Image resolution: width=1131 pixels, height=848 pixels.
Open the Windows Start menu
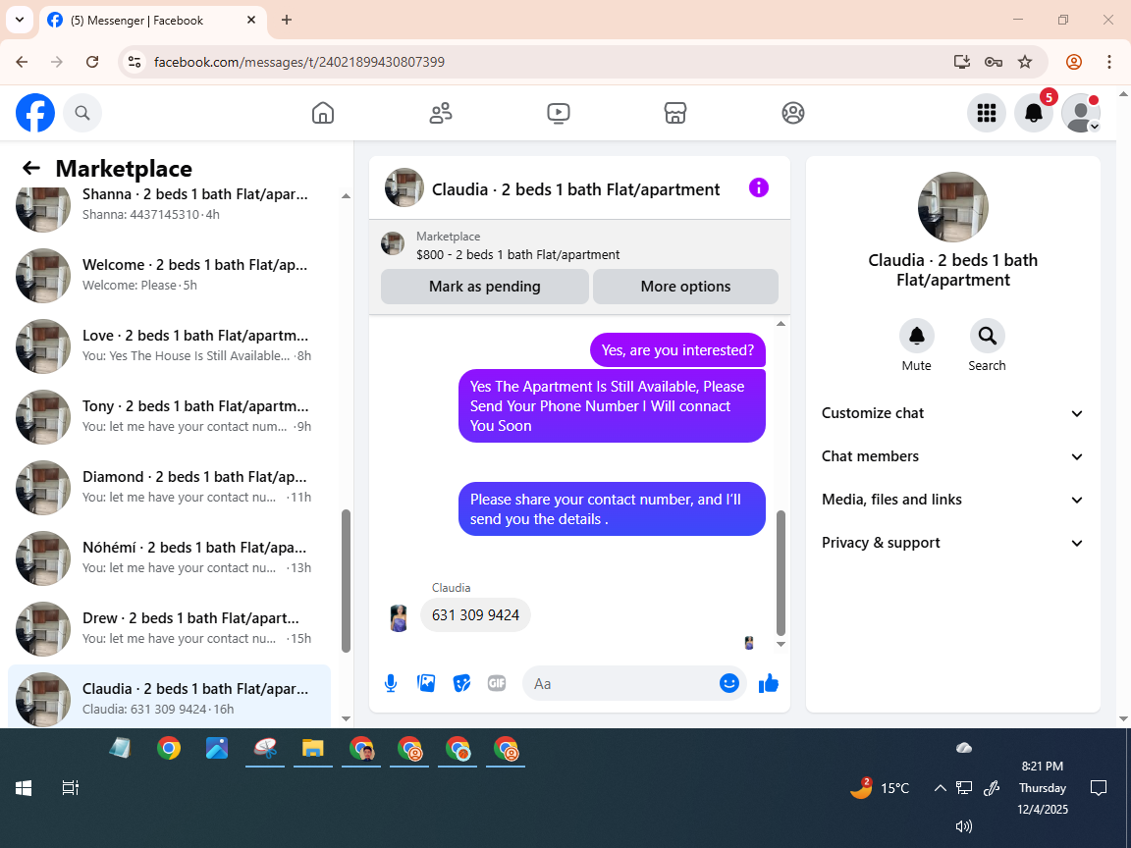[x=24, y=788]
